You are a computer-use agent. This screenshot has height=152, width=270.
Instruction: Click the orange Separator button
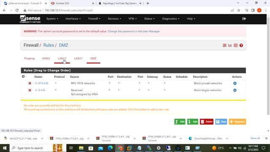(238, 122)
